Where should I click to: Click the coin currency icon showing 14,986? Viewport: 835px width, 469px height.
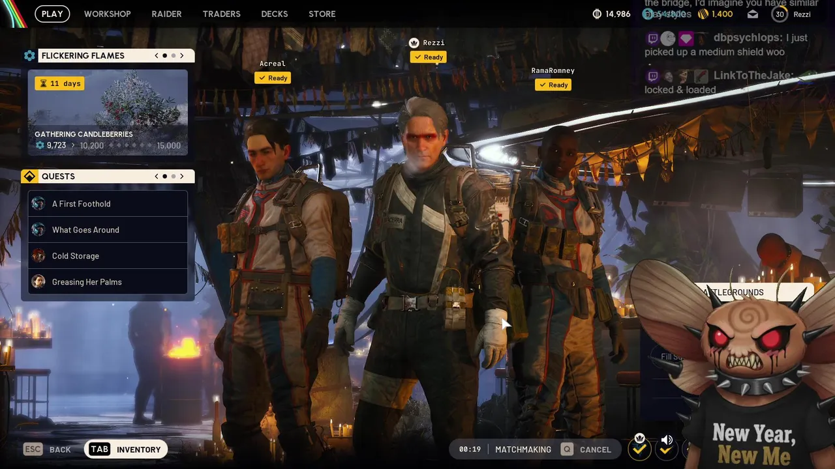597,14
